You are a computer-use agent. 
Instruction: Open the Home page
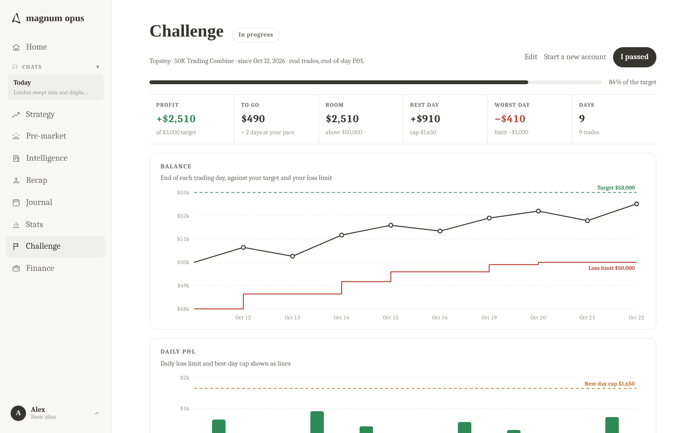point(55,47)
